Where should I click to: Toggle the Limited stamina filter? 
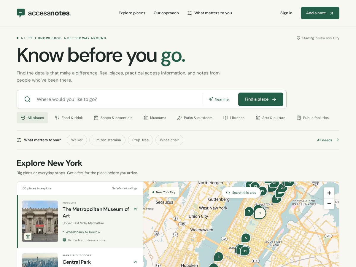[x=107, y=140]
